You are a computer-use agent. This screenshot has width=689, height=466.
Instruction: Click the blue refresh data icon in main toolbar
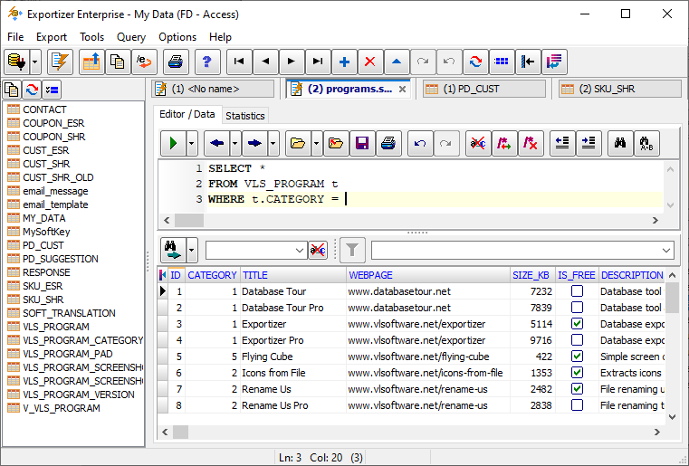click(x=475, y=62)
